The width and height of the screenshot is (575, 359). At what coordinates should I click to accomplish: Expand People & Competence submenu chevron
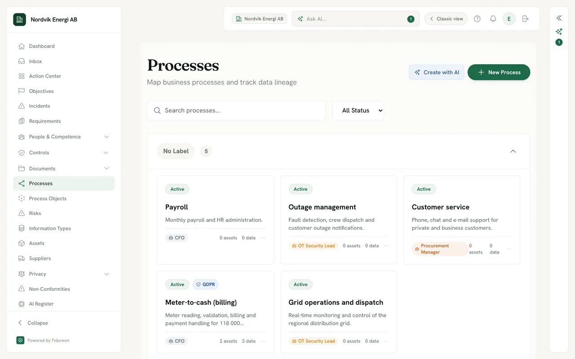click(x=106, y=137)
